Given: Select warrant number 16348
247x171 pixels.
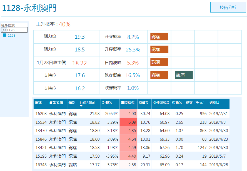Looking at the screenshot, I should 41,165.
